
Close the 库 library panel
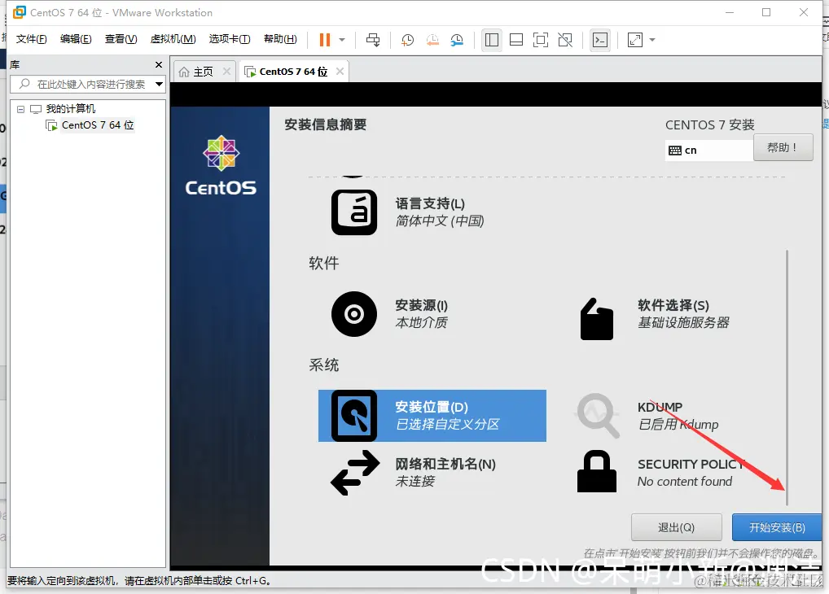pyautogui.click(x=159, y=64)
